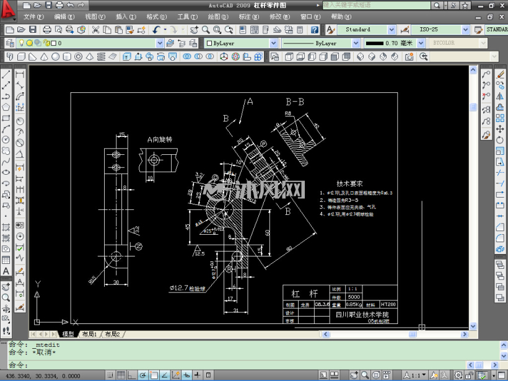Switch to the 布局2 layout tab
The width and height of the screenshot is (508, 381).
coord(112,334)
